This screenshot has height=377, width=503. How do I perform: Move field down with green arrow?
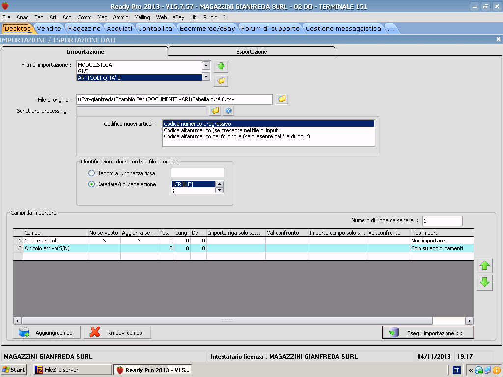coord(484,282)
